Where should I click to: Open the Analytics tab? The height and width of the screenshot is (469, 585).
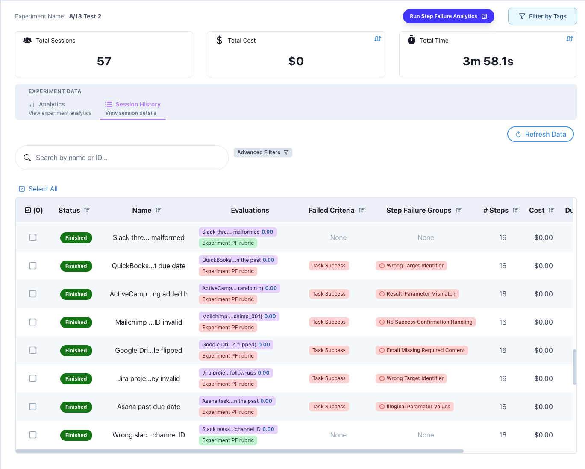pyautogui.click(x=60, y=108)
